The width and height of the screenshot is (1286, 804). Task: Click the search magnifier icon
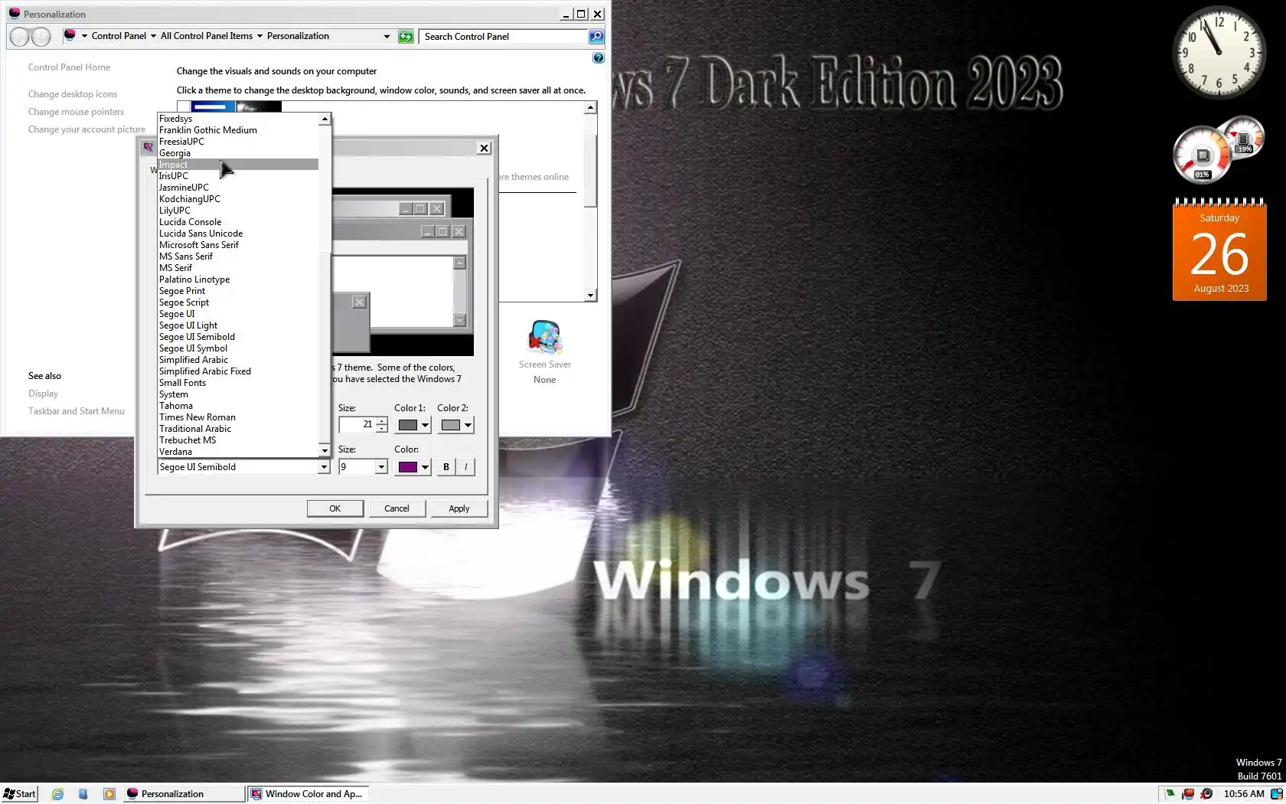point(596,36)
